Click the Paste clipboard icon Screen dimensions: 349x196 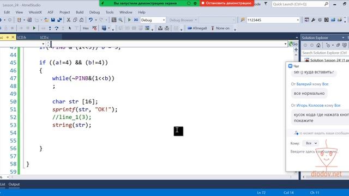pyautogui.click(x=81, y=20)
